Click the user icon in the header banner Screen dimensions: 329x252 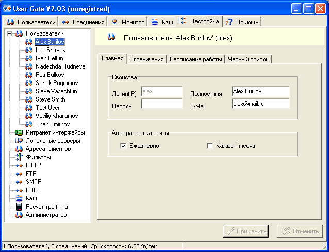click(x=111, y=37)
